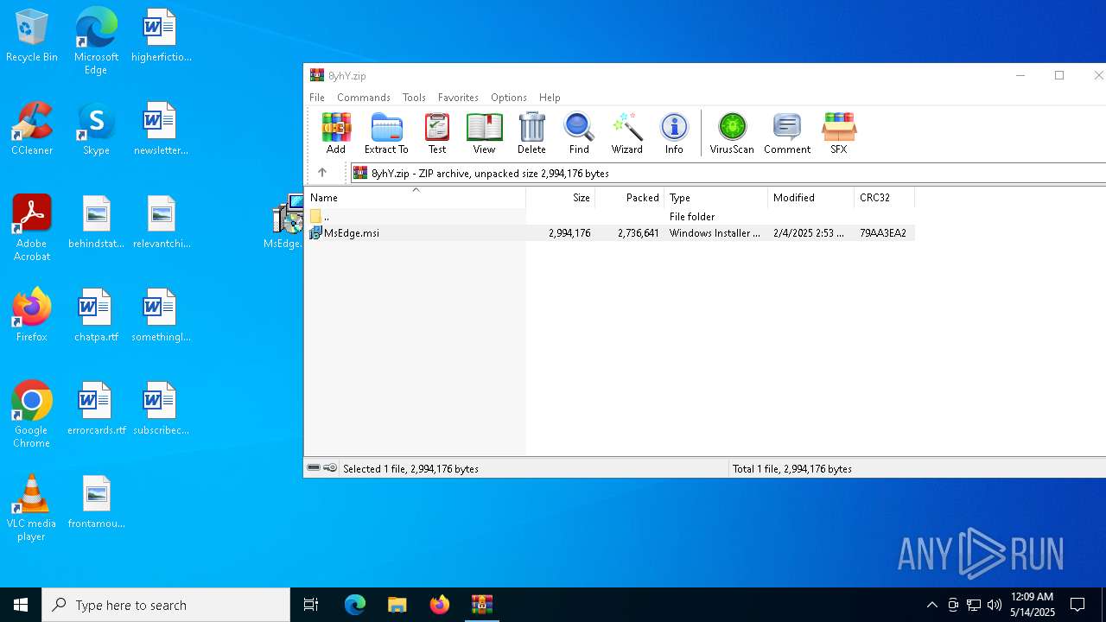Select the CCleaner desktop shortcut

32,129
